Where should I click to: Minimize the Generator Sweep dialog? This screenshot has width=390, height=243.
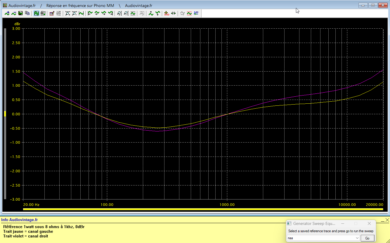(x=342, y=223)
